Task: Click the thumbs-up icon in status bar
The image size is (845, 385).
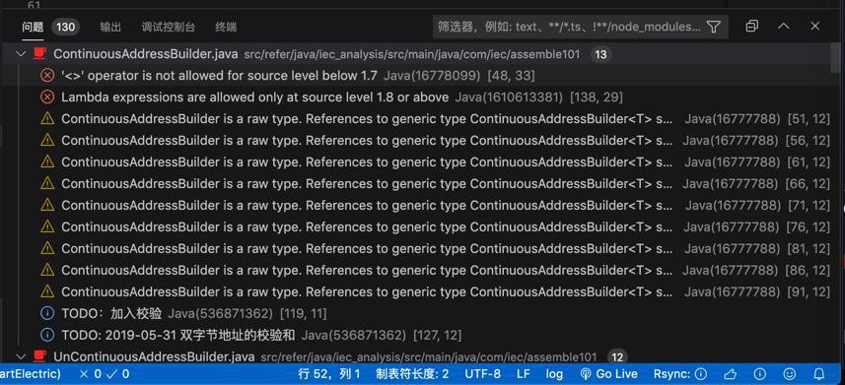Action: coord(731,374)
